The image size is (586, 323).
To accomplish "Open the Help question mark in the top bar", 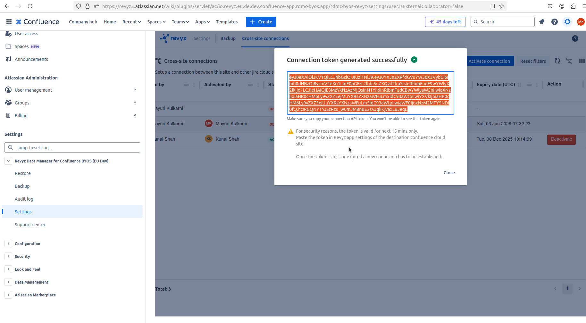I will click(x=555, y=22).
